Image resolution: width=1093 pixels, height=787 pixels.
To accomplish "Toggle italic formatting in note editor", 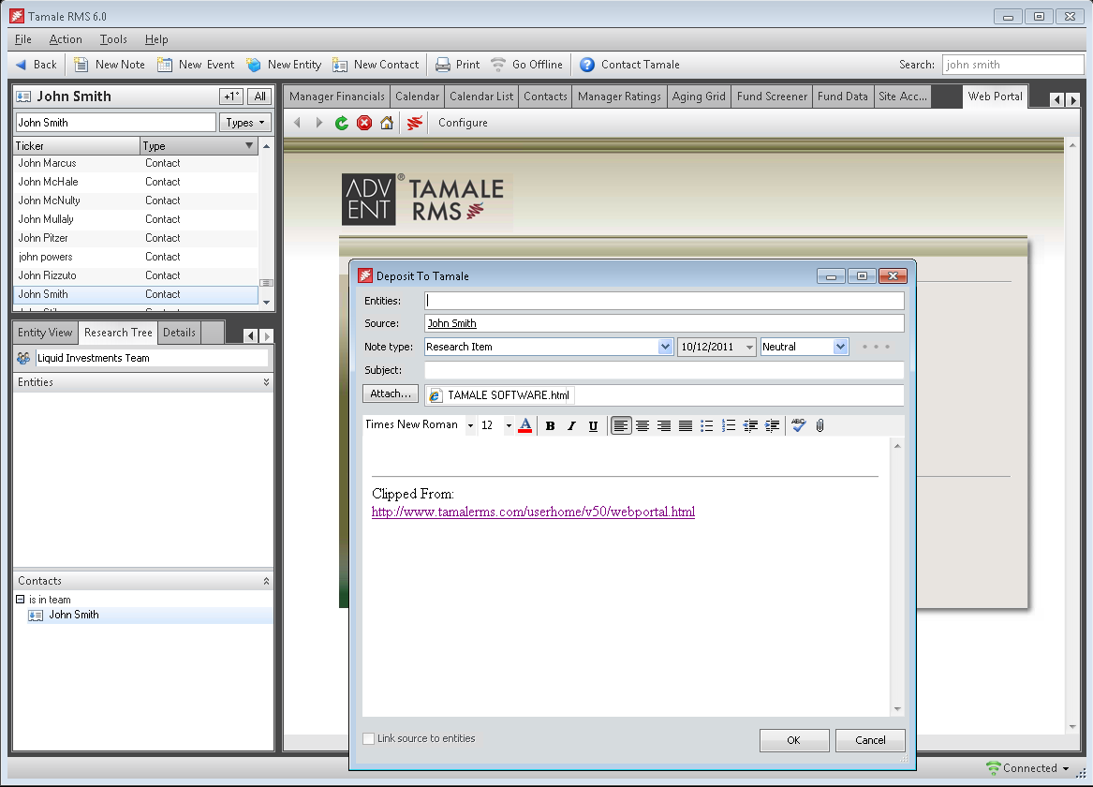I will (571, 426).
